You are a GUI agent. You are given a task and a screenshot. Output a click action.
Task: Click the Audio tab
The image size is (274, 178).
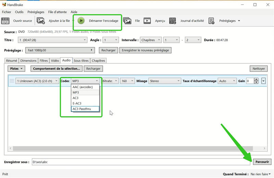pyautogui.click(x=66, y=60)
